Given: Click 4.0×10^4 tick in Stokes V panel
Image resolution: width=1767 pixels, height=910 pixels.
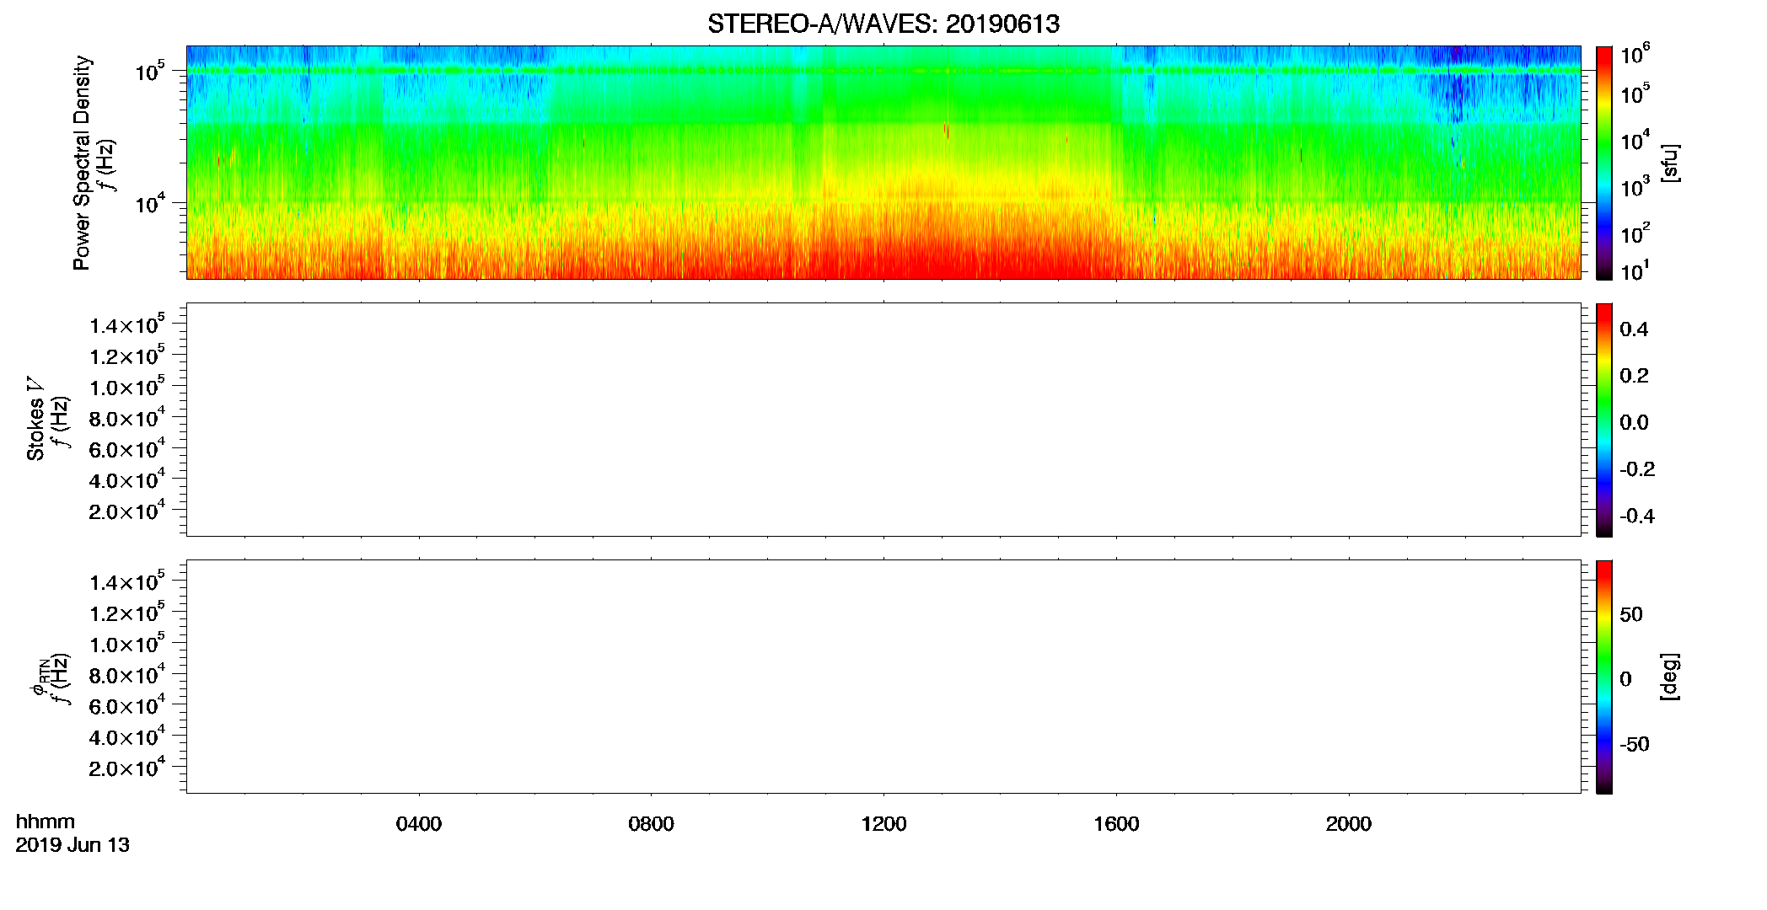Looking at the screenshot, I should pyautogui.click(x=127, y=479).
